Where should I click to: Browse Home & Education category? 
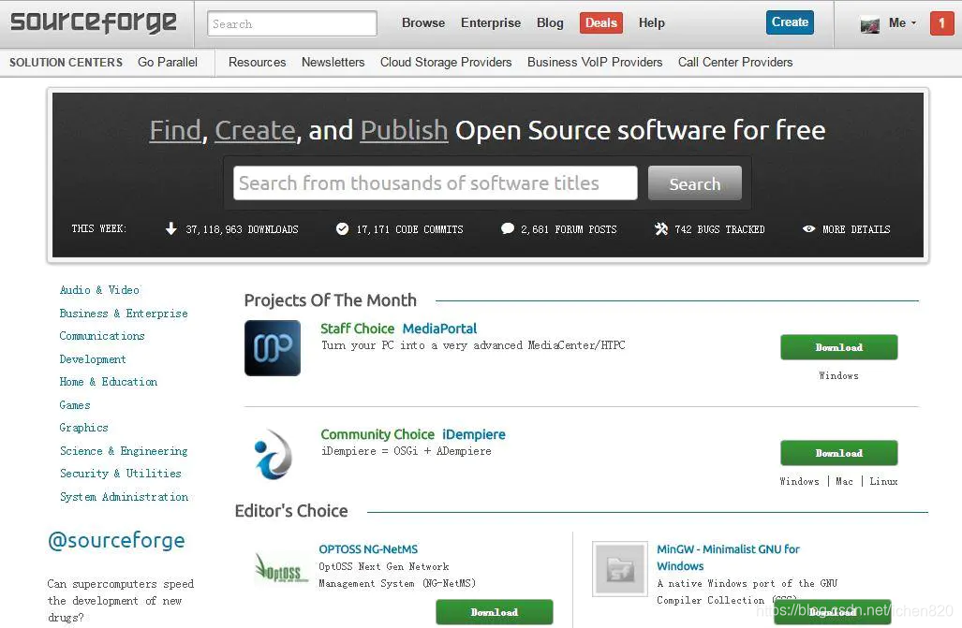(108, 382)
